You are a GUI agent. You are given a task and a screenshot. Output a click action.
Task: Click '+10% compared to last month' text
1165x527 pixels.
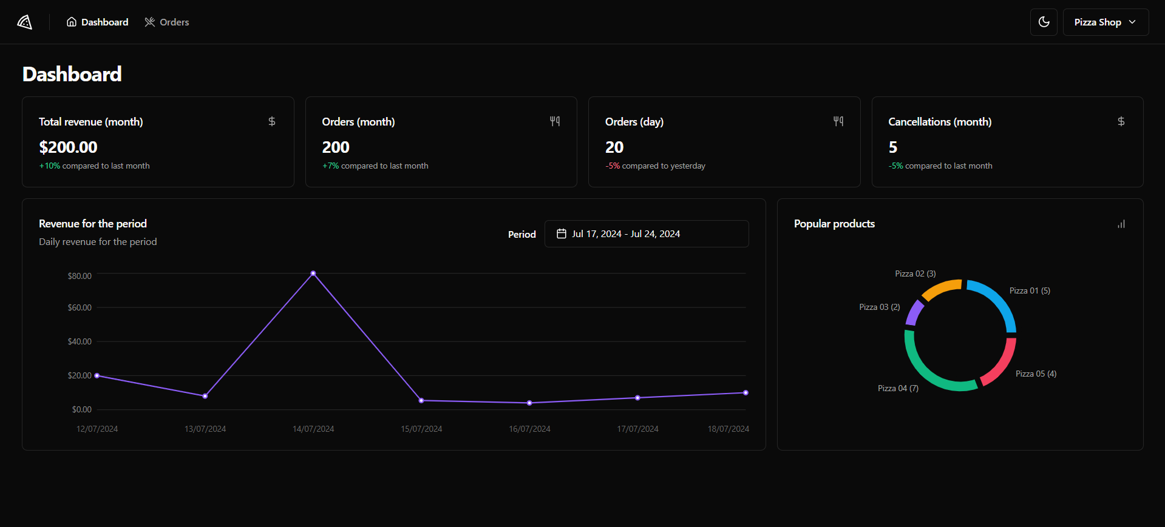(x=94, y=166)
